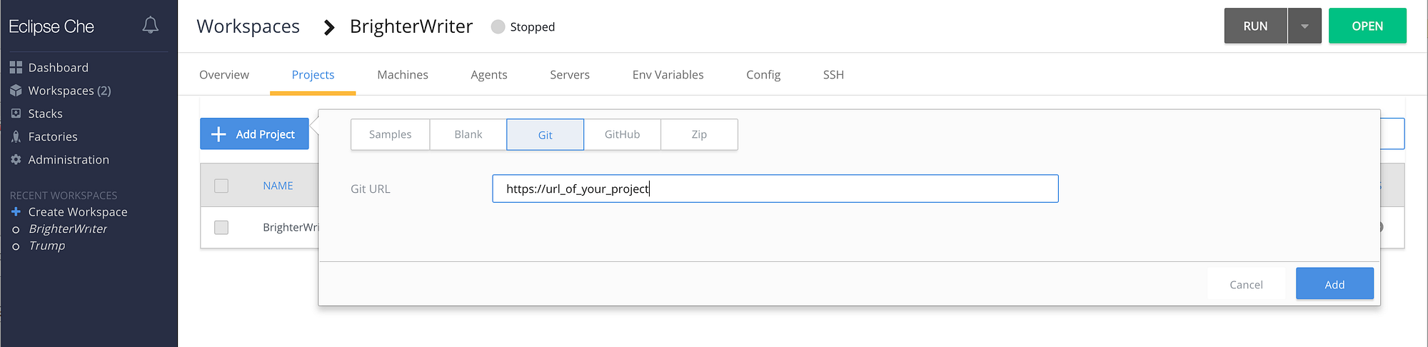The image size is (1428, 347).
Task: Click the breadcrumb arrow after Workspaces
Action: pyautogui.click(x=328, y=27)
